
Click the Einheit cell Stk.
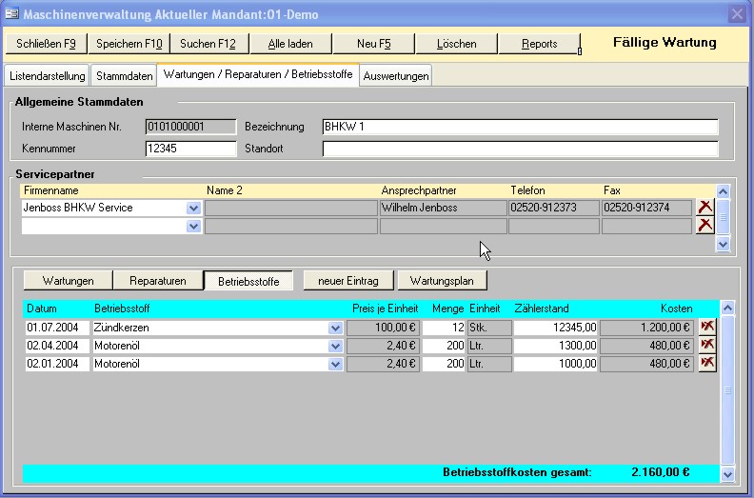pos(489,328)
